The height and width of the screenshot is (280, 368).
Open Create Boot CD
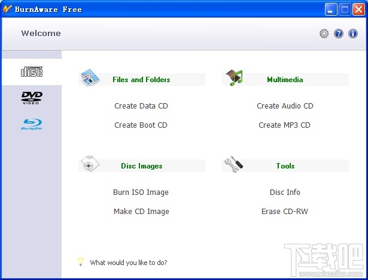pos(141,125)
